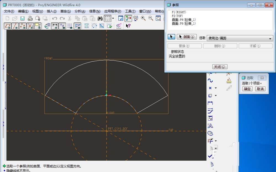Create a new file with the New icon
Image resolution: width=276 pixels, height=172 pixels.
pyautogui.click(x=7, y=18)
